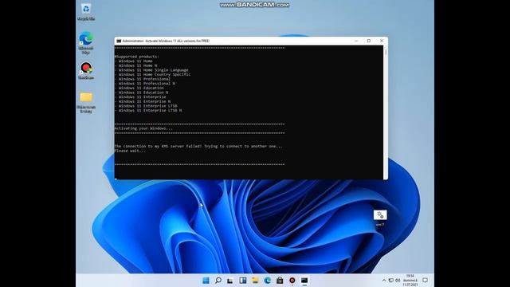Screen dimensions: 510x287
Task: Open the Recycle Bin desktop icon
Action: tap(86, 12)
